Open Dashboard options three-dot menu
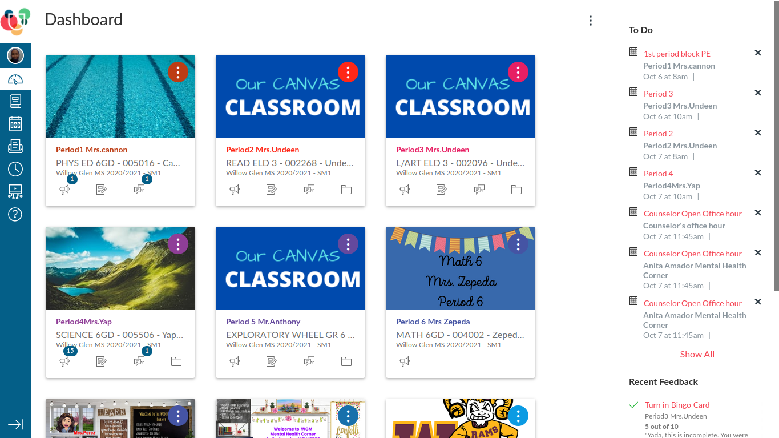Image resolution: width=779 pixels, height=438 pixels. click(x=591, y=21)
